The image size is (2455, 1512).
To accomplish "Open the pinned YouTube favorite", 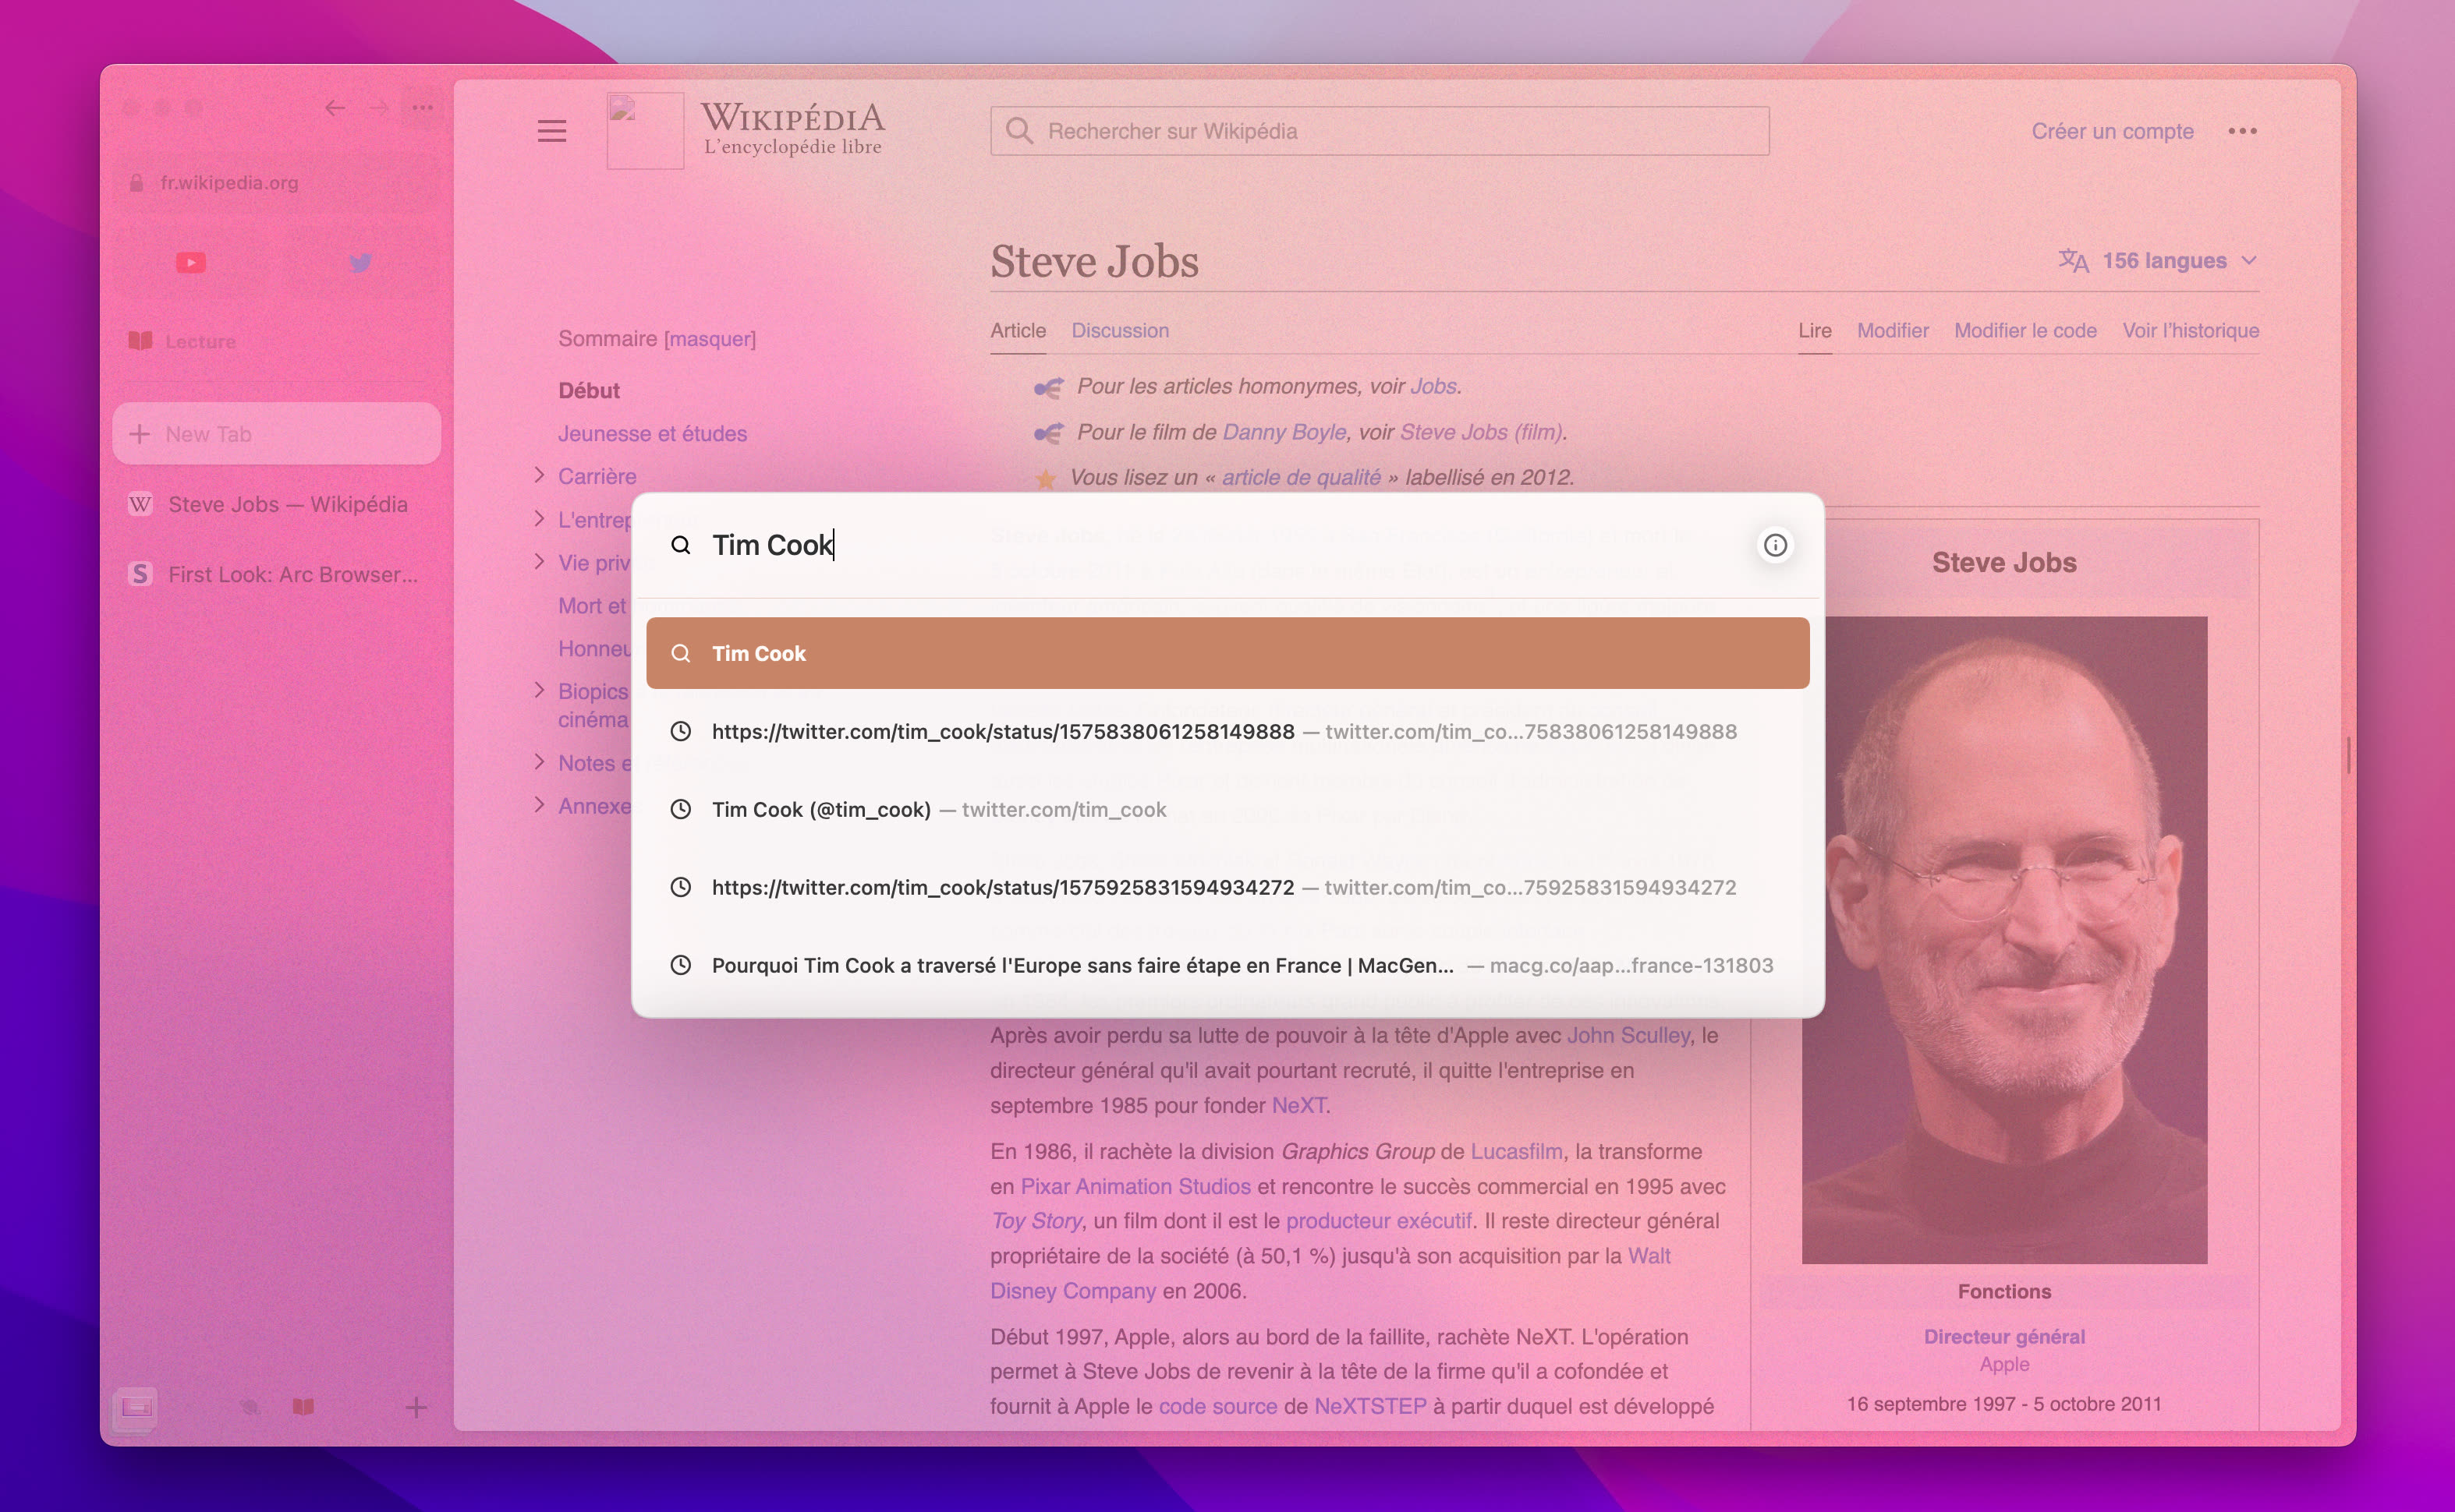I will 191,263.
